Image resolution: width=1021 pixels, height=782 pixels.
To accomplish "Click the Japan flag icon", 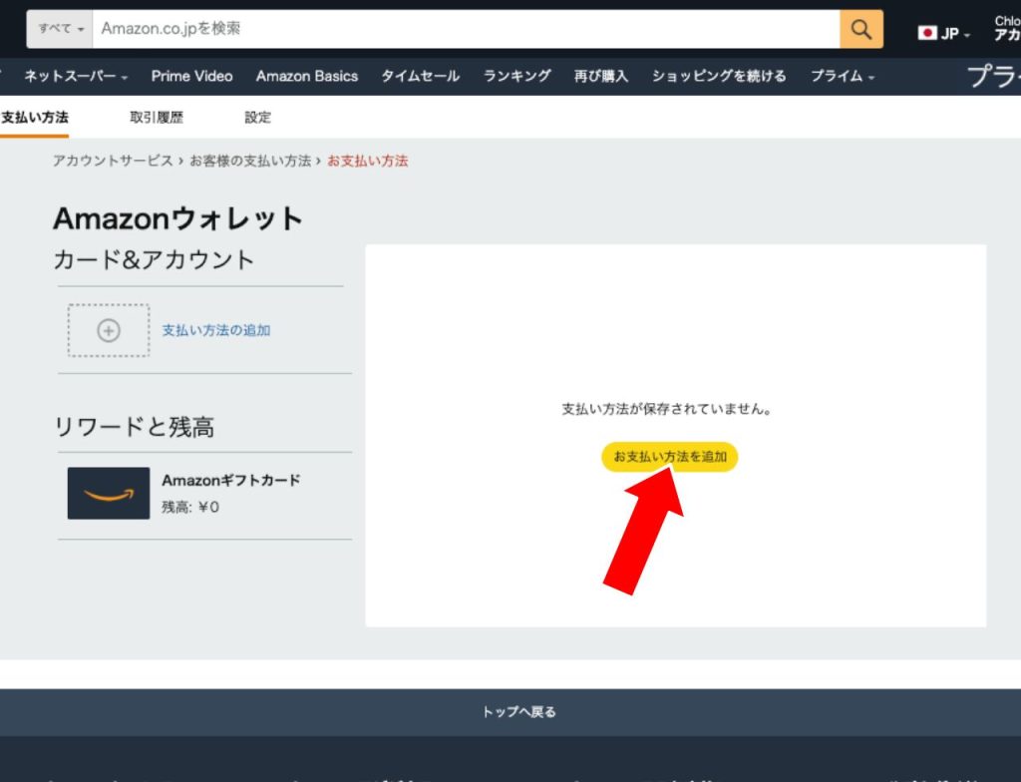I will pos(927,33).
